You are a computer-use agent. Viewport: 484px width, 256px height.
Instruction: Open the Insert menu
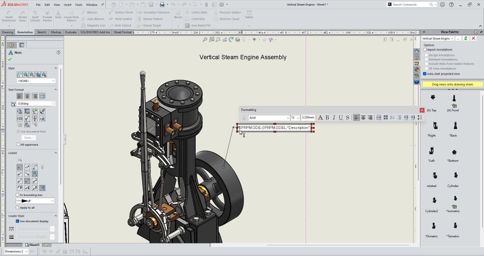[68, 5]
